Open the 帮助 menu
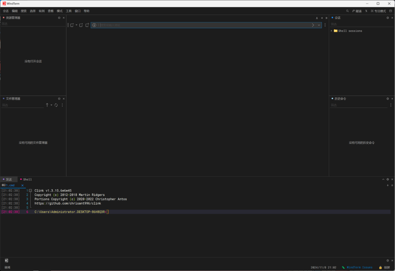 (x=87, y=11)
